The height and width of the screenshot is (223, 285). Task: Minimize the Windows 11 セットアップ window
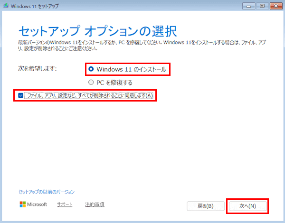[248, 6]
